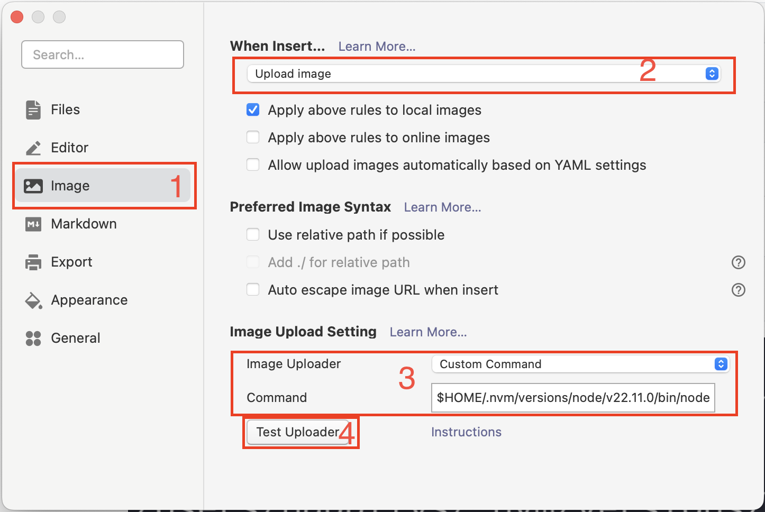The width and height of the screenshot is (765, 512).
Task: Focus the preferences Search field
Action: pyautogui.click(x=103, y=54)
